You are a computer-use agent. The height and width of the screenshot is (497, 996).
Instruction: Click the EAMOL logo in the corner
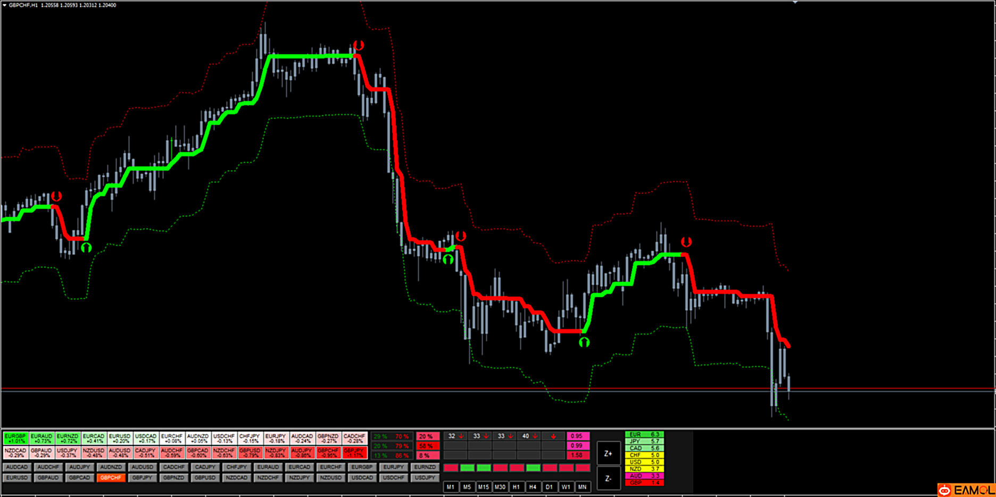click(x=966, y=490)
